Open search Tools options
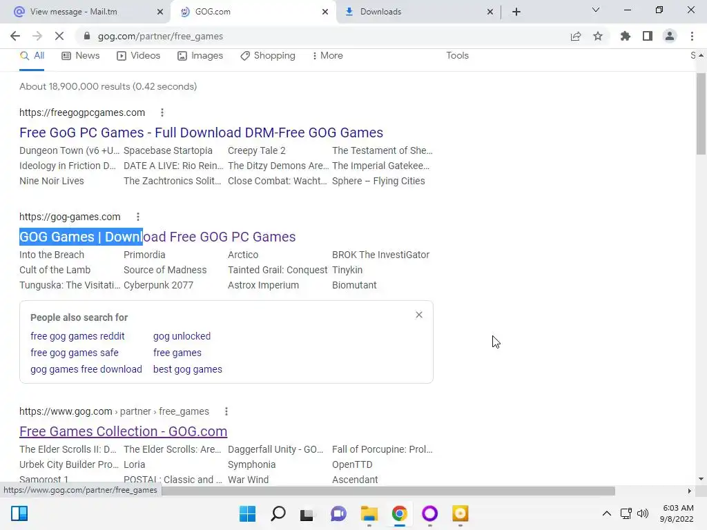 (x=457, y=55)
